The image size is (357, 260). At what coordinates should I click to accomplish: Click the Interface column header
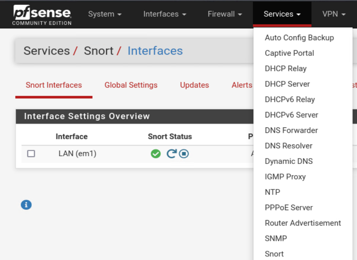coord(72,137)
